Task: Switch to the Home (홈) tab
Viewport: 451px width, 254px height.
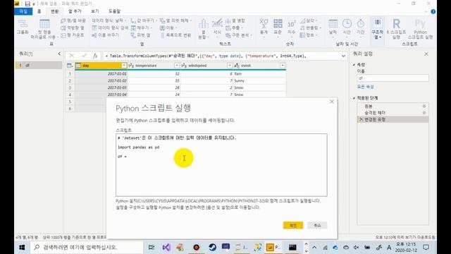Action: click(x=39, y=11)
